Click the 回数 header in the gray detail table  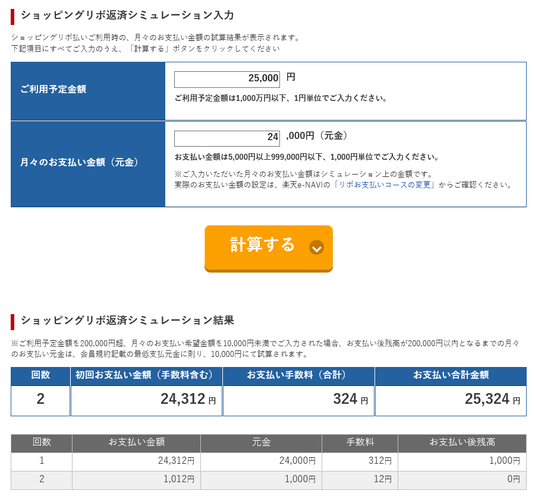coord(42,443)
